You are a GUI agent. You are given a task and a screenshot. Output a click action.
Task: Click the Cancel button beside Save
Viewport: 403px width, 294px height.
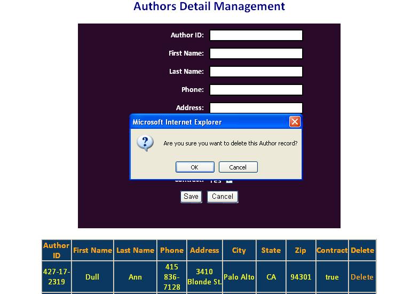223,197
